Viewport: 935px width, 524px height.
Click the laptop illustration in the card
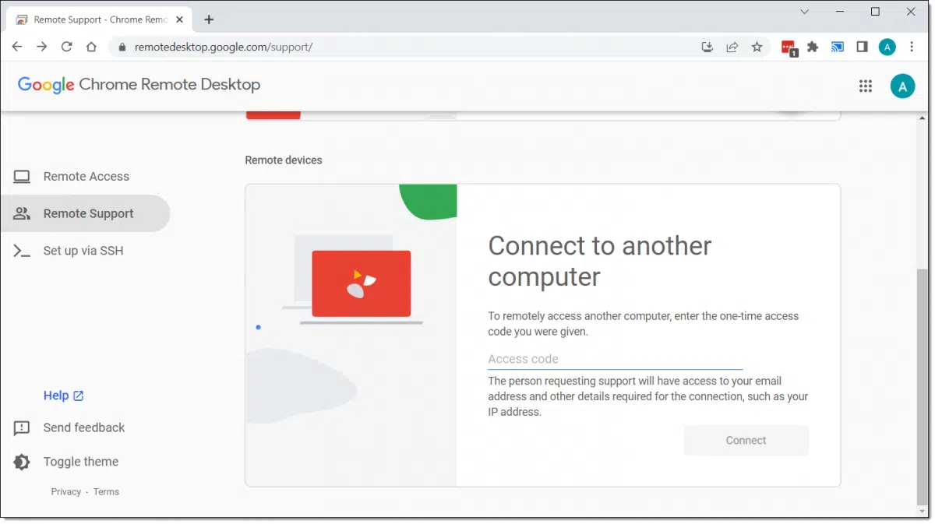(352, 280)
